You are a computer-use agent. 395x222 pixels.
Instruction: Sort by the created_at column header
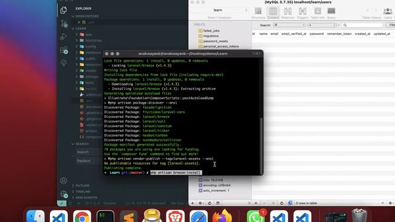(x=362, y=34)
